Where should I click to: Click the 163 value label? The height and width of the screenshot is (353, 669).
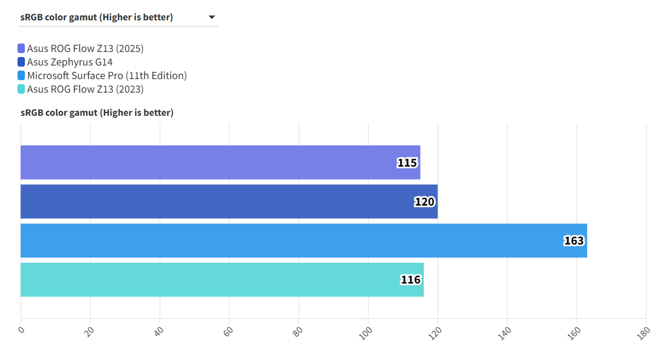[x=574, y=241]
